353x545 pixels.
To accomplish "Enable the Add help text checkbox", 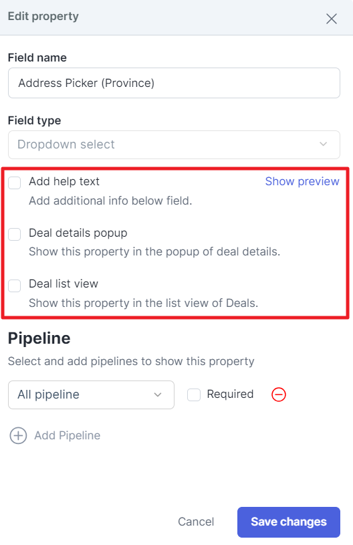I will tap(15, 183).
